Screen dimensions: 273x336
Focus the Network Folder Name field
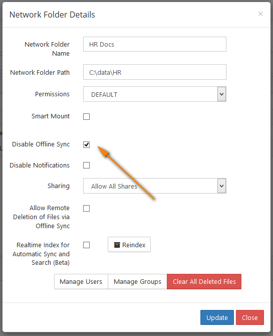click(155, 44)
